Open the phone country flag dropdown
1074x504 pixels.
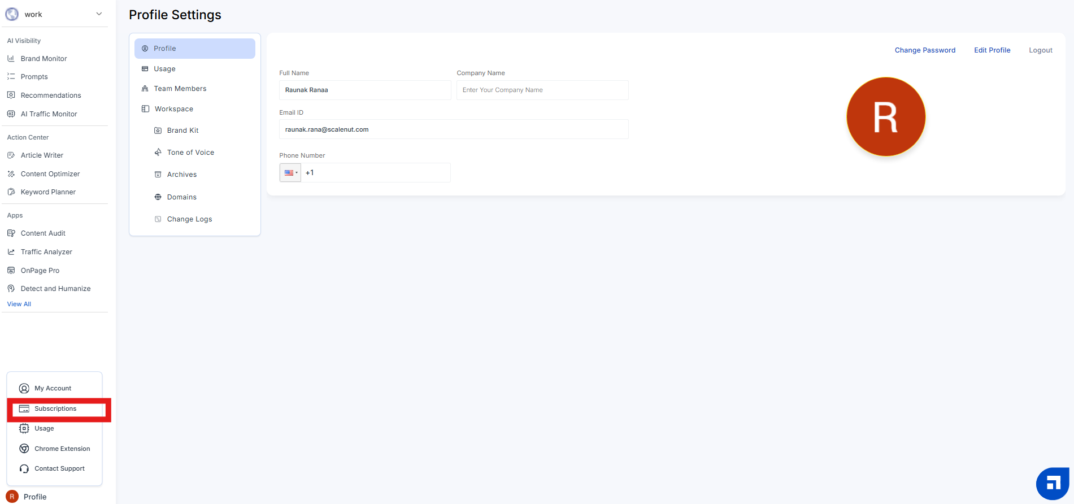click(x=290, y=173)
